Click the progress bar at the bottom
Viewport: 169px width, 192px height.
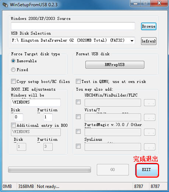49,170
